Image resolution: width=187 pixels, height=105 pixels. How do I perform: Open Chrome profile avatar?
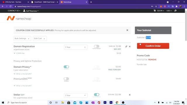(181, 6)
